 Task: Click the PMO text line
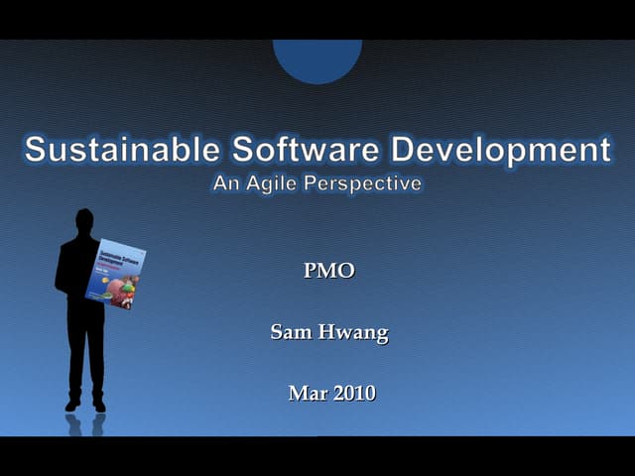(x=328, y=271)
